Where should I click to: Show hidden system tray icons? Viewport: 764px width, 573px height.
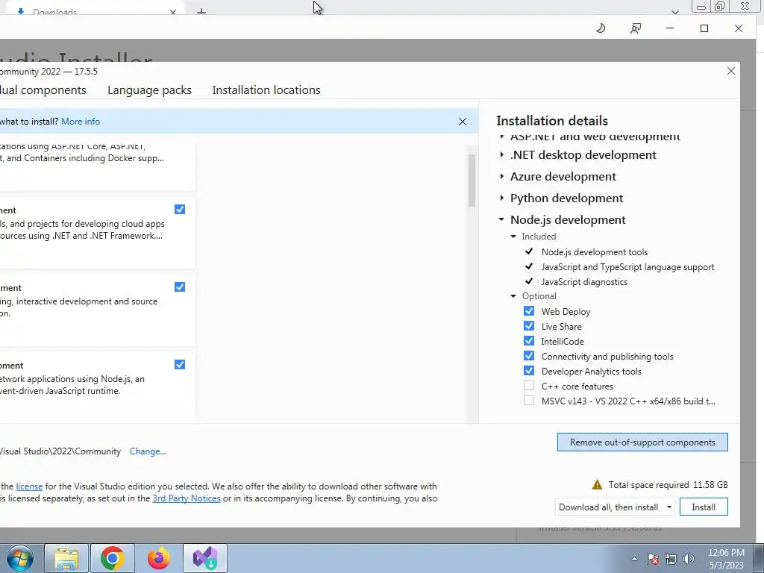634,559
